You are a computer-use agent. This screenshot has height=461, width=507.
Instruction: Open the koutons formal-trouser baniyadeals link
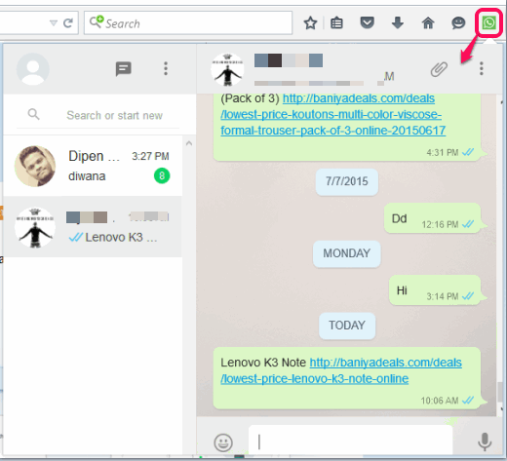pos(333,114)
